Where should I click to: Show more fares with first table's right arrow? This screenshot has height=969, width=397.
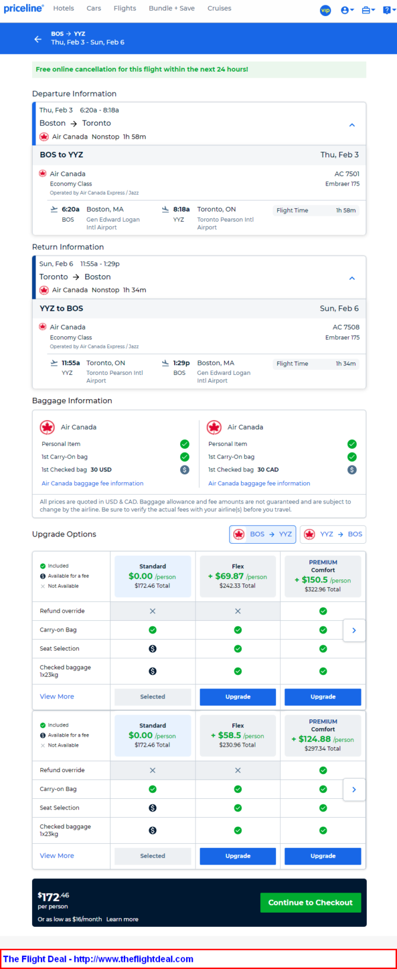coord(354,630)
